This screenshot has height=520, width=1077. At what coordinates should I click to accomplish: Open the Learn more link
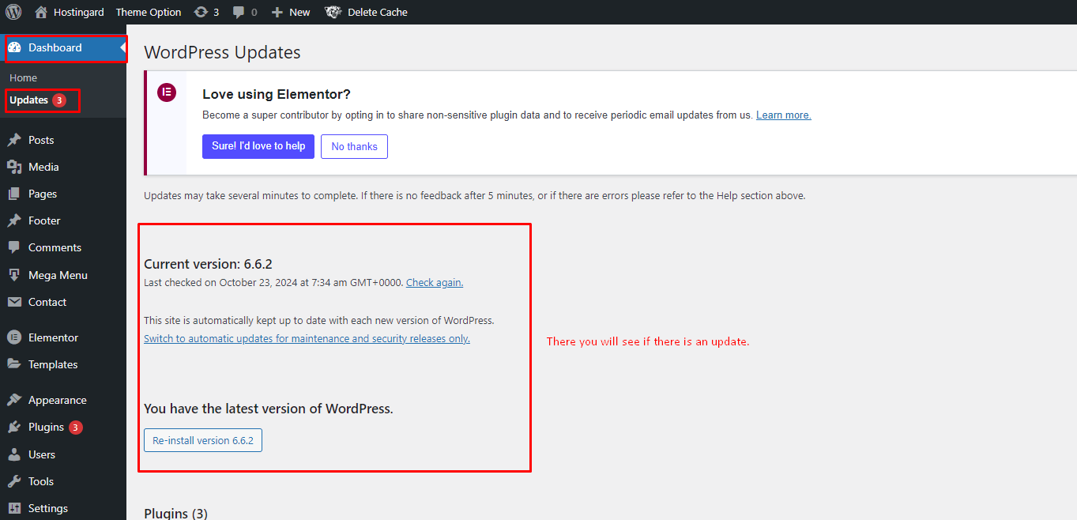coord(784,115)
